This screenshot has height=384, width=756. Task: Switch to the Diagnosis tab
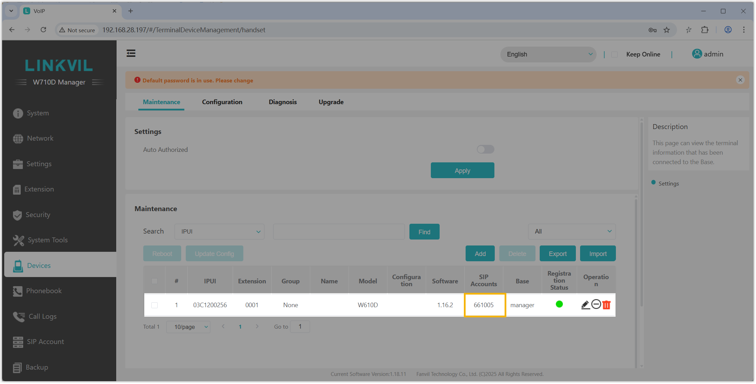coord(283,102)
